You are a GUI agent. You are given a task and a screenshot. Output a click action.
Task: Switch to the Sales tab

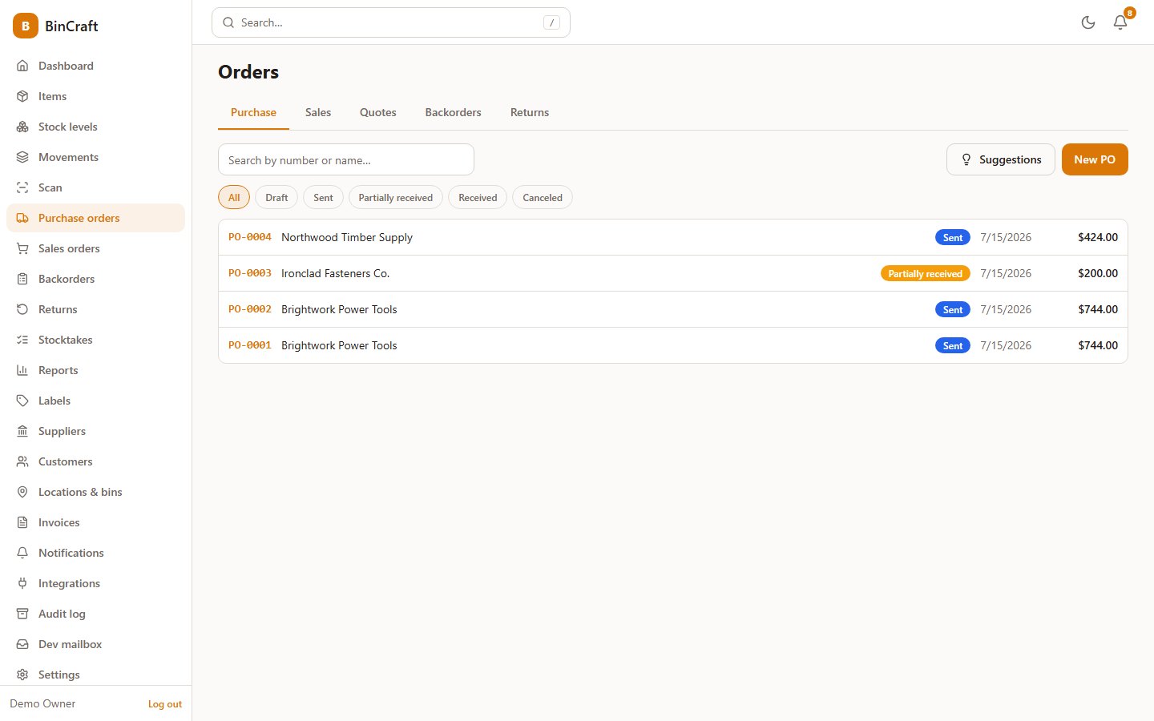318,112
